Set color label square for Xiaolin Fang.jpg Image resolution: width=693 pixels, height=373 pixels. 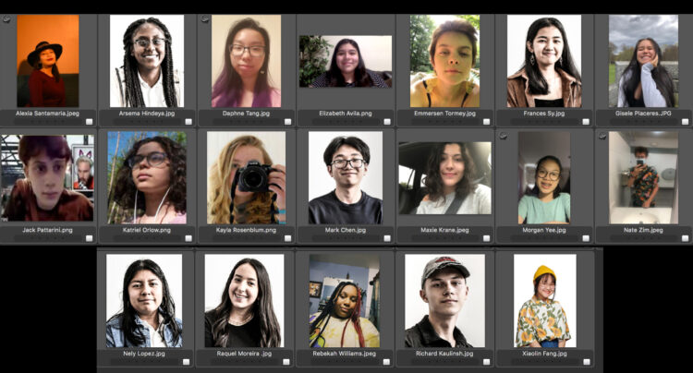coord(587,362)
